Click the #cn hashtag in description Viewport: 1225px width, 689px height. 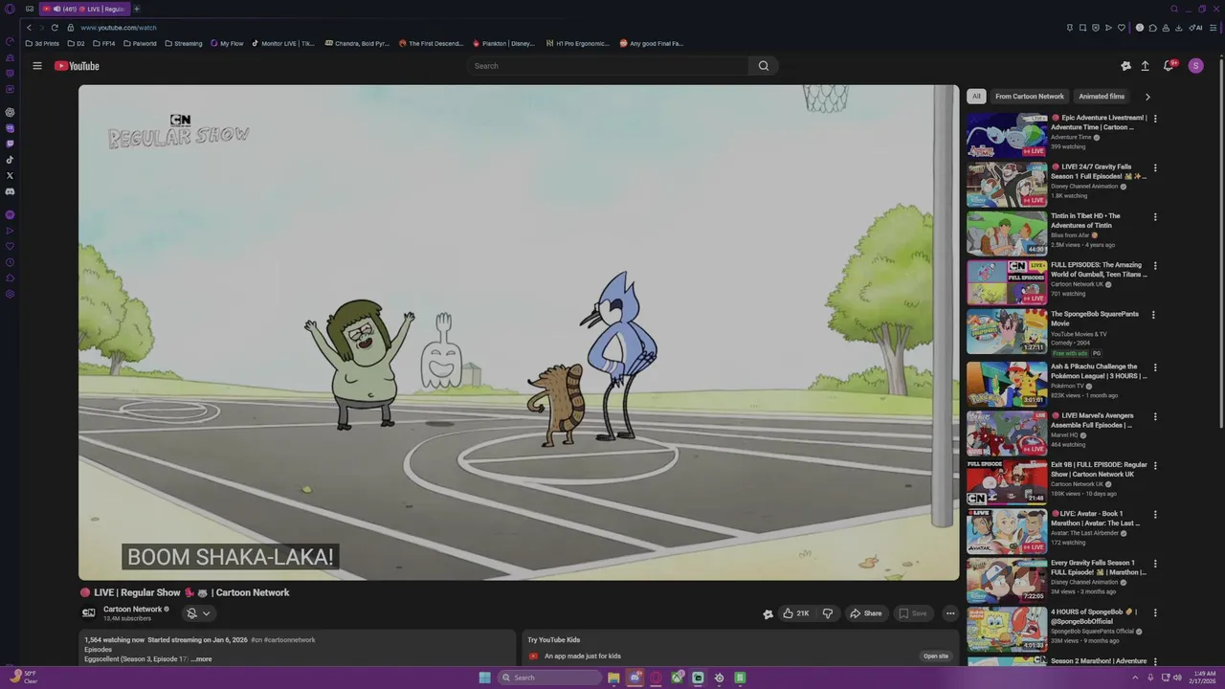(x=256, y=640)
